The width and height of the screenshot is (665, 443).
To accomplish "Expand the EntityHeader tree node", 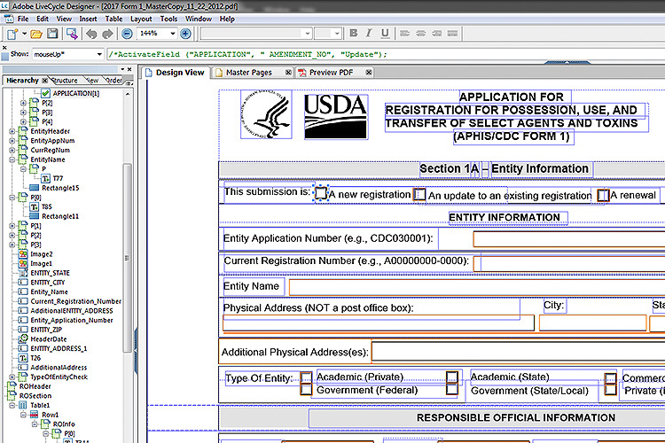I will click(13, 131).
